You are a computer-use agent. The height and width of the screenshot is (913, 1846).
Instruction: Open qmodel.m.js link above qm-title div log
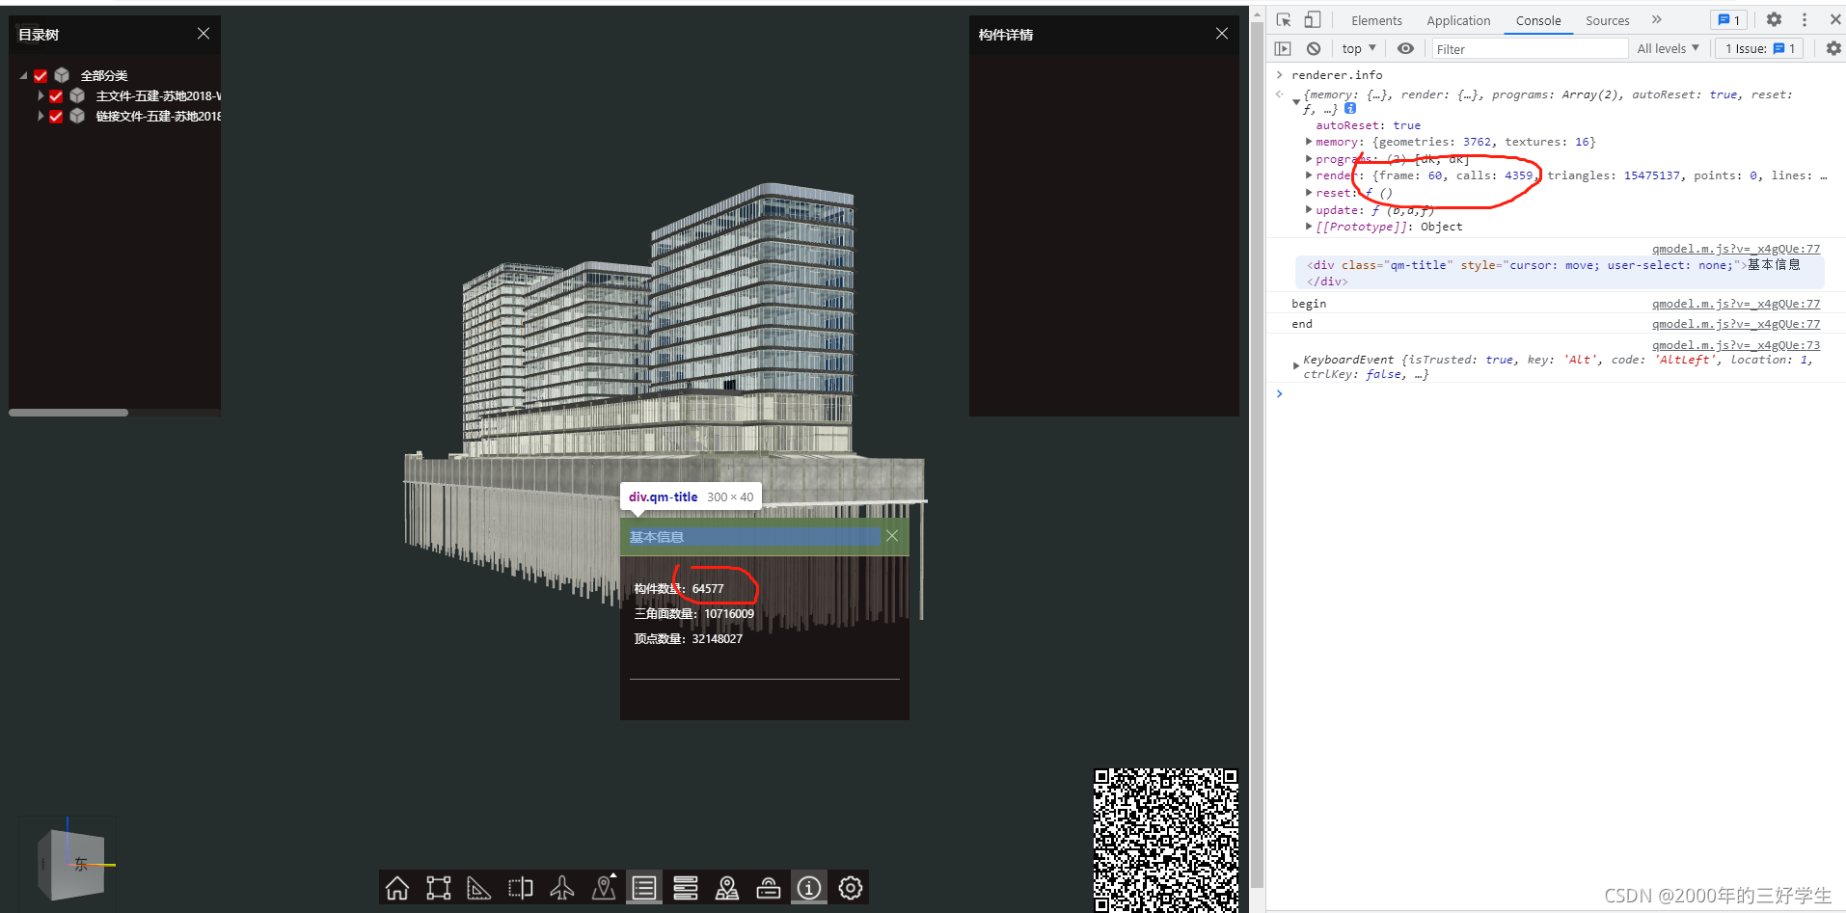1736,249
